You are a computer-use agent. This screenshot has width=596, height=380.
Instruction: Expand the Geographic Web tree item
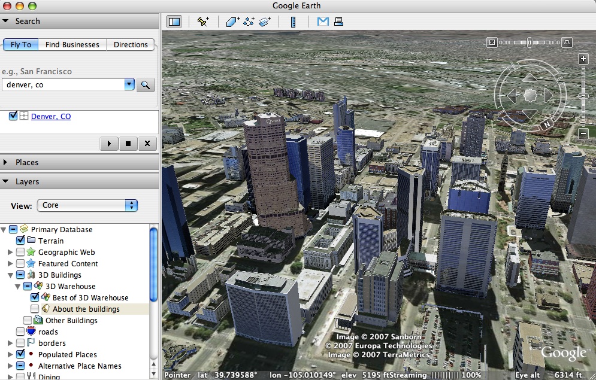[10, 252]
